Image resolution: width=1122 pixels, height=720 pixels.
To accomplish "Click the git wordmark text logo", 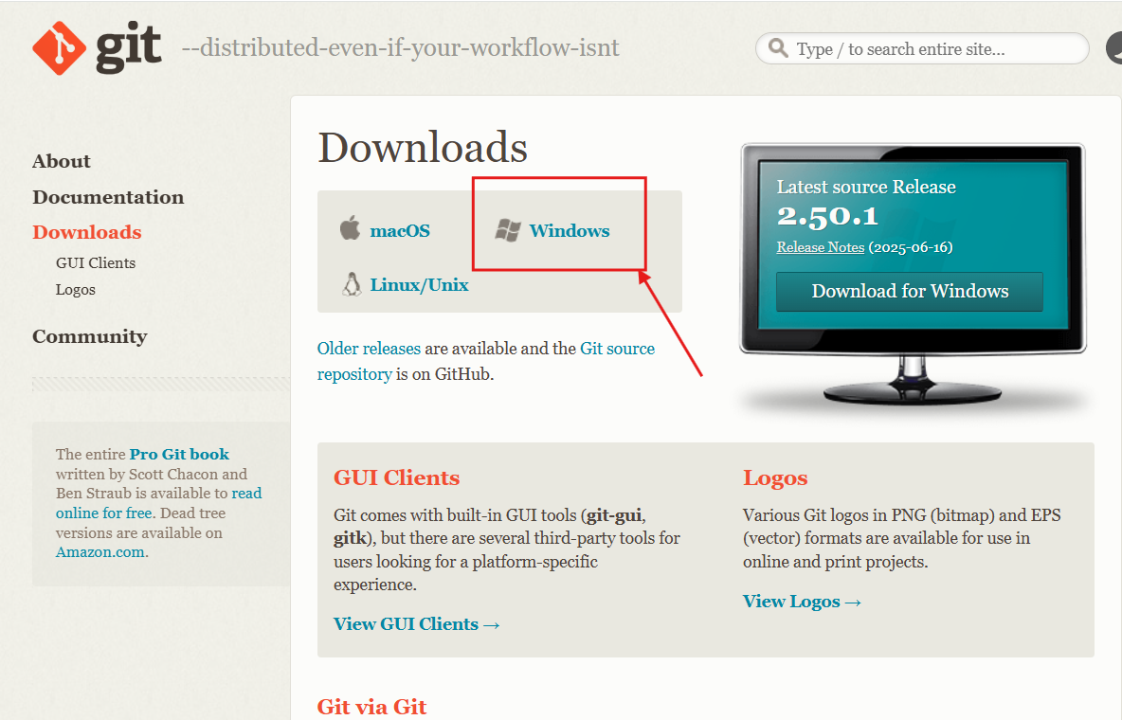I will click(129, 46).
